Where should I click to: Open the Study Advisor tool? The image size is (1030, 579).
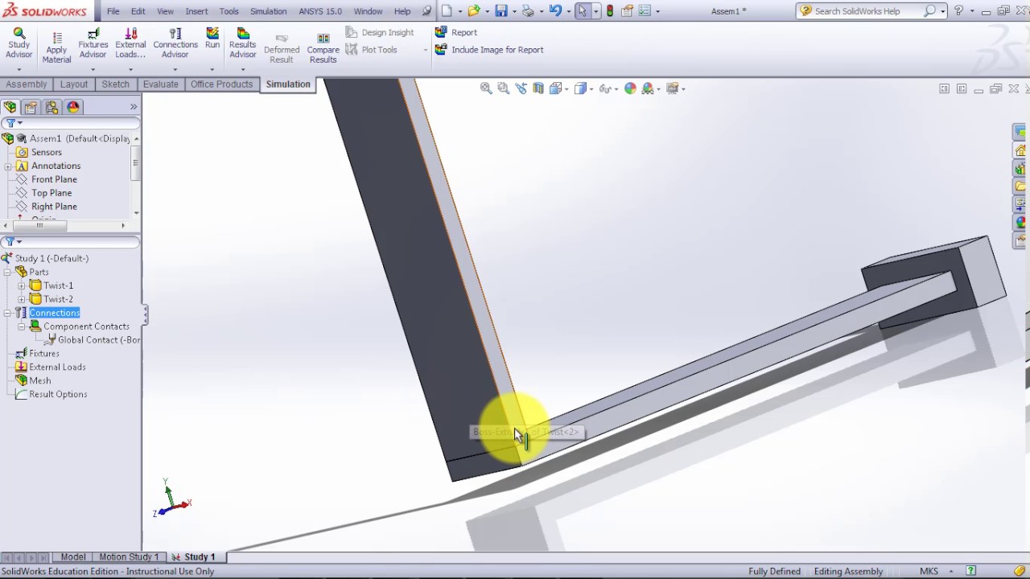[19, 43]
